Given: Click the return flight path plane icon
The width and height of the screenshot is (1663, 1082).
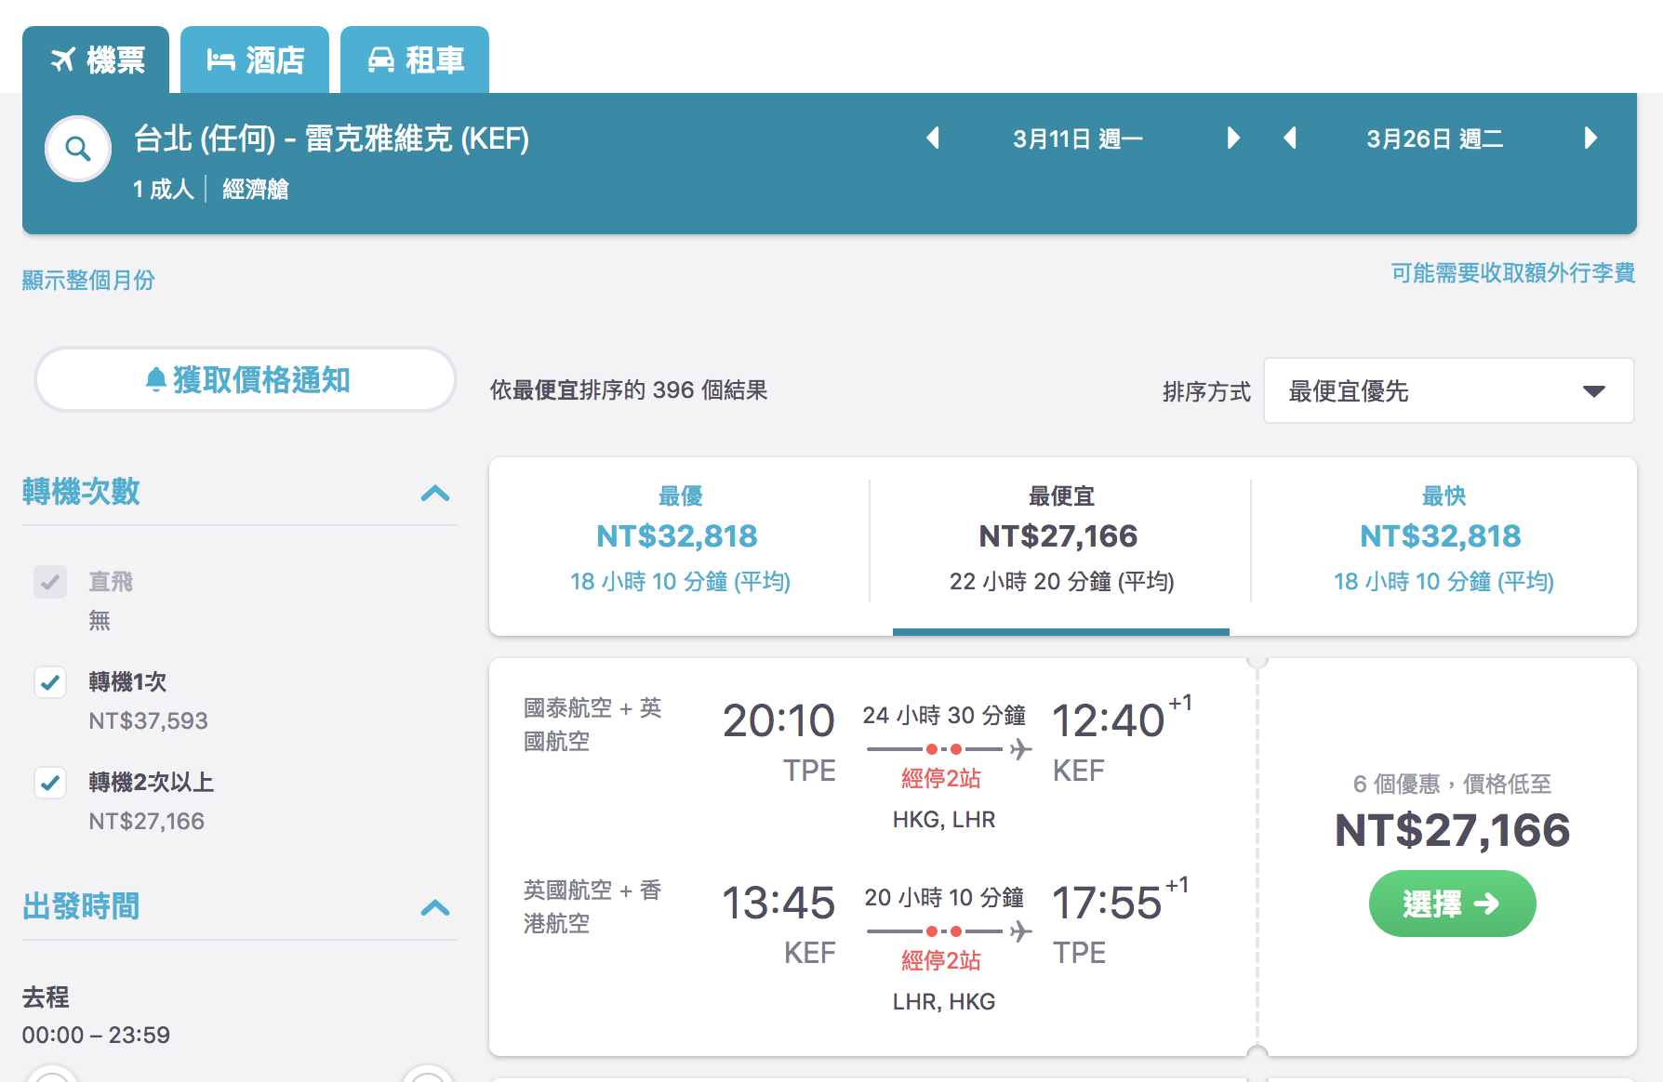Looking at the screenshot, I should pyautogui.click(x=1021, y=930).
